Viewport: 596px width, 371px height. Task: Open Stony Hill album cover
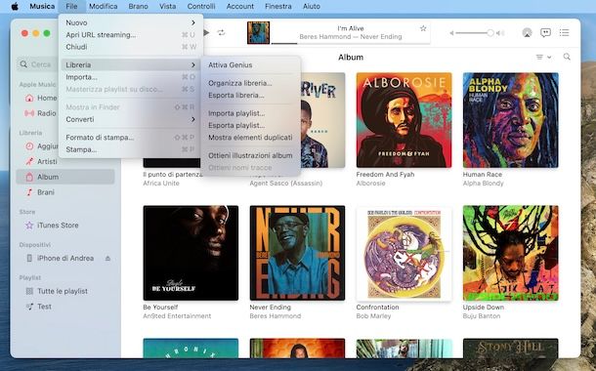pyautogui.click(x=510, y=349)
